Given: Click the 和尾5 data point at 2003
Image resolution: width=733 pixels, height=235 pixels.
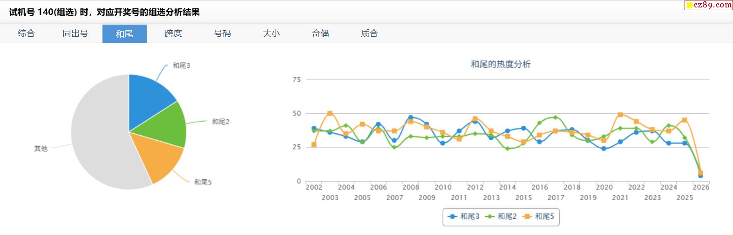Looking at the screenshot, I should tap(330, 113).
